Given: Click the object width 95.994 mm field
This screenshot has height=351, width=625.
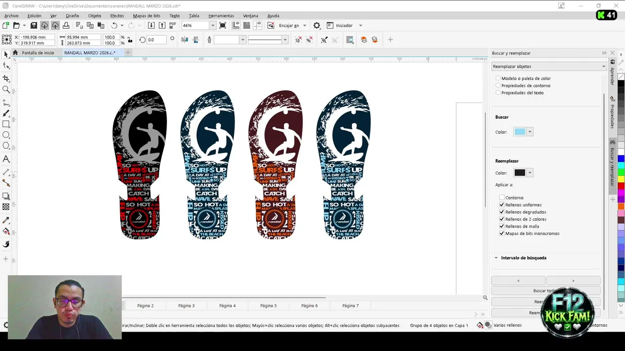Looking at the screenshot, I should point(83,37).
